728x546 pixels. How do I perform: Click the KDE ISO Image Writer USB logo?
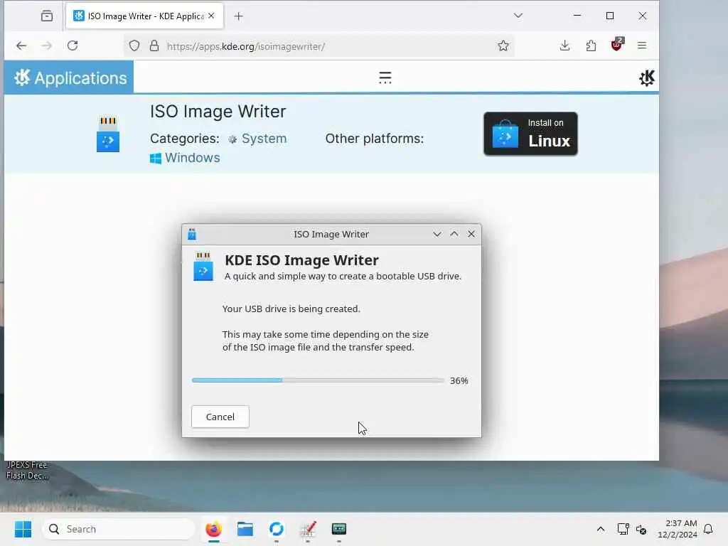click(203, 267)
